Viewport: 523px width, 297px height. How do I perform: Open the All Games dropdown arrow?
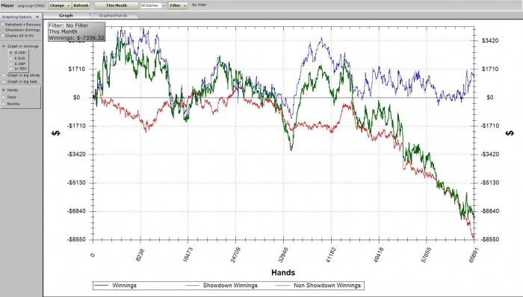click(x=164, y=6)
